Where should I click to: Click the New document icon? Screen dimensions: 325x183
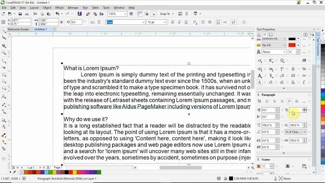coord(3,14)
